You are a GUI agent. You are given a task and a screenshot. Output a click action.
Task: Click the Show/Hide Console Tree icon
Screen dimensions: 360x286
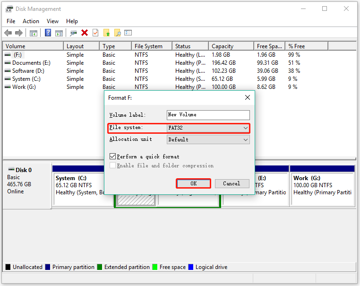[33, 33]
